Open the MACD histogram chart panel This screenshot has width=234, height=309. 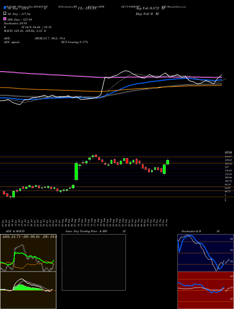[28, 290]
